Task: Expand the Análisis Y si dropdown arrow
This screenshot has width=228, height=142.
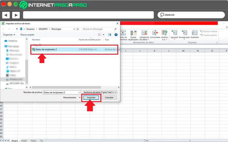Action: click(x=166, y=39)
